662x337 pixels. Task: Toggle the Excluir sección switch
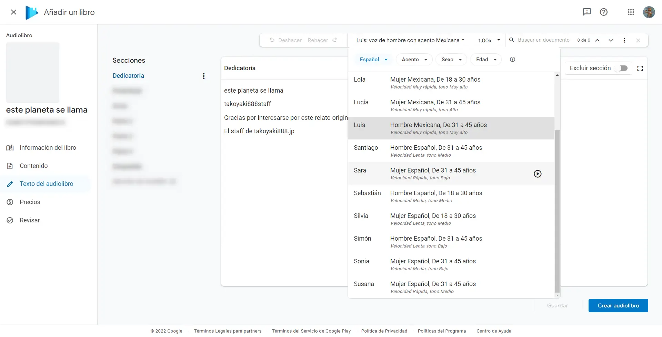coord(622,68)
